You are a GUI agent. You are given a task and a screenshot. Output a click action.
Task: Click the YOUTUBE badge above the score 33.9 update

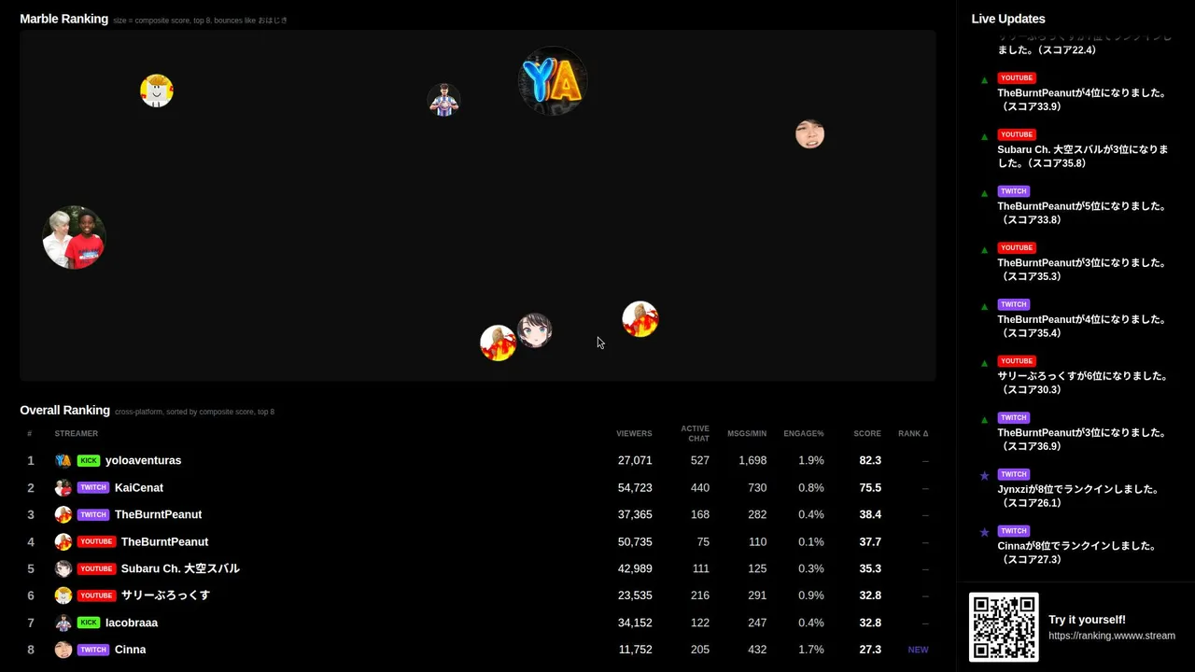point(1017,78)
